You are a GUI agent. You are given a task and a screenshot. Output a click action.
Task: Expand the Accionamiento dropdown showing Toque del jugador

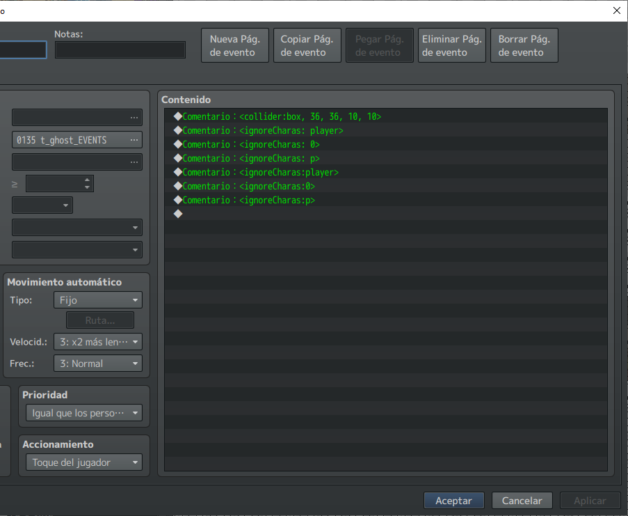tap(84, 462)
